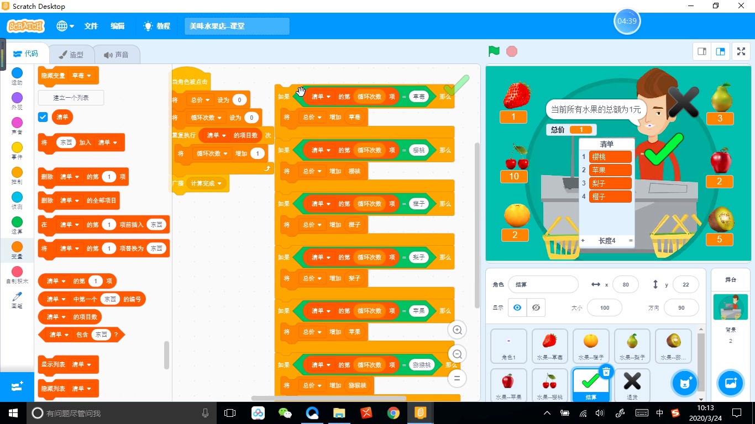The height and width of the screenshot is (424, 755).
Task: Open the 文件 (File) menu
Action: pyautogui.click(x=91, y=25)
